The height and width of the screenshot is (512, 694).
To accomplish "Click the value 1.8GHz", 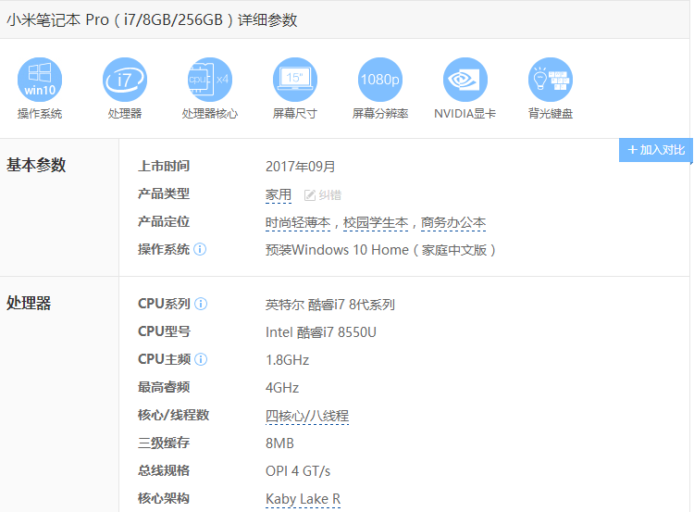I will (287, 360).
